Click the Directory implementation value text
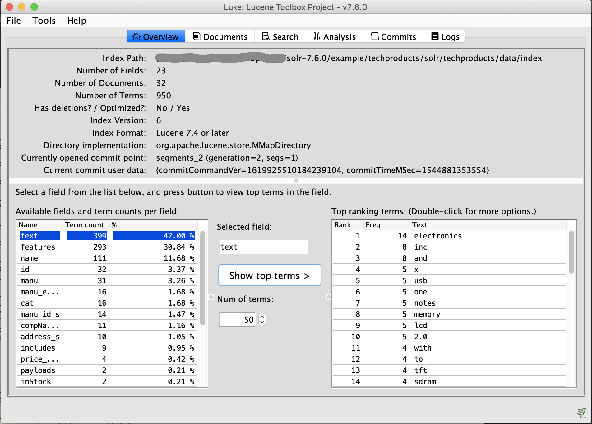The width and height of the screenshot is (592, 424). [x=234, y=145]
